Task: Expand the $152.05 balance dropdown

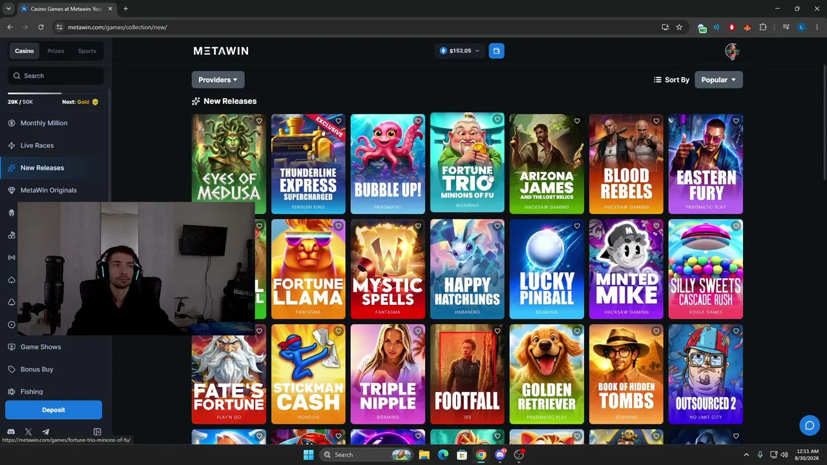Action: [460, 50]
